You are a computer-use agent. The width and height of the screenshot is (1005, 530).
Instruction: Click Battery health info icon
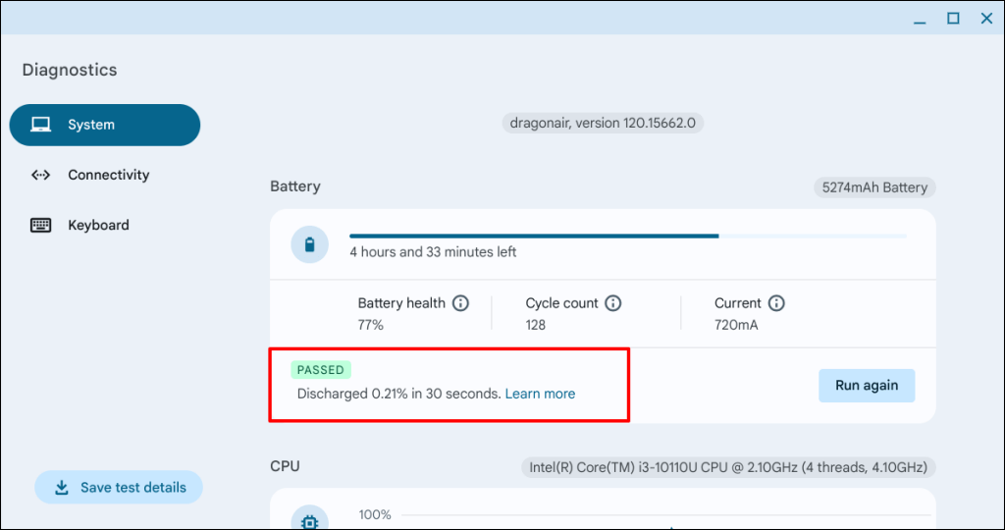(460, 303)
